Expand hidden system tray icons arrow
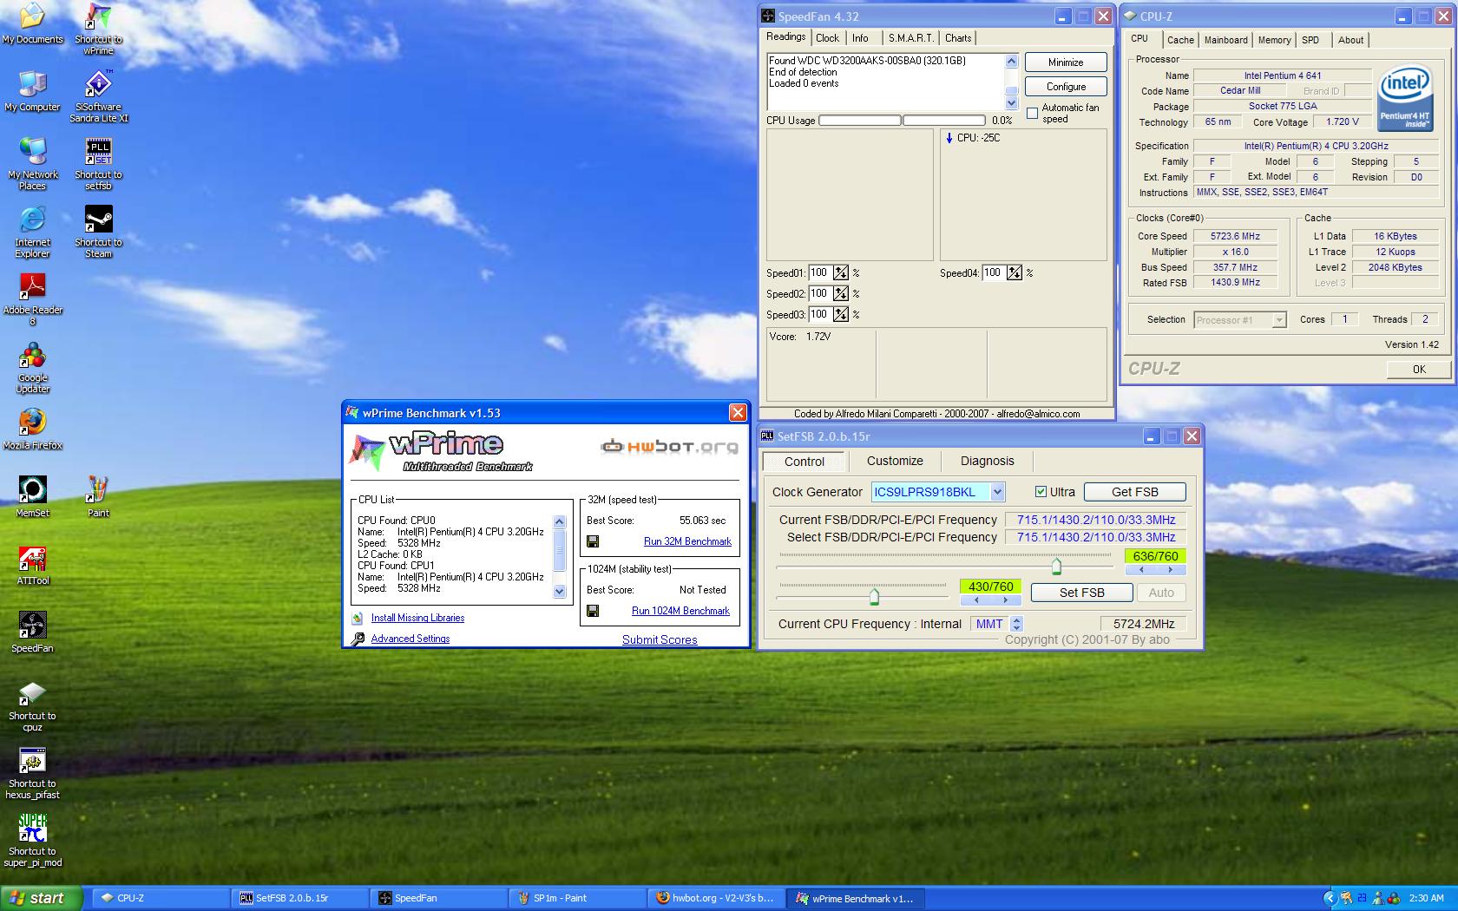 click(x=1329, y=899)
